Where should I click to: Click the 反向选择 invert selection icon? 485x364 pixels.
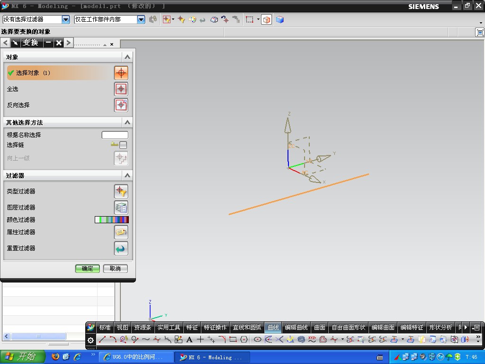click(x=121, y=105)
